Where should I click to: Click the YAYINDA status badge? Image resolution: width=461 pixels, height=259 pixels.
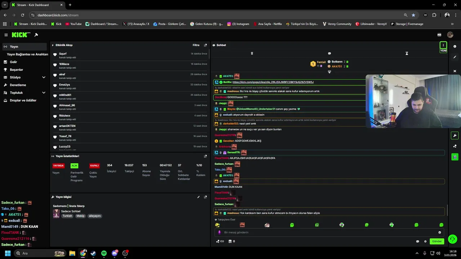58,166
